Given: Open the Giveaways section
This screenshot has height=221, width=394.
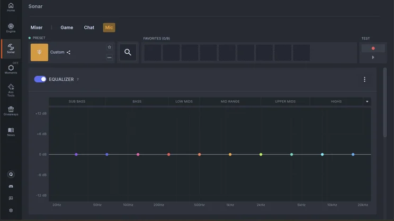Looking at the screenshot, I should (11, 111).
